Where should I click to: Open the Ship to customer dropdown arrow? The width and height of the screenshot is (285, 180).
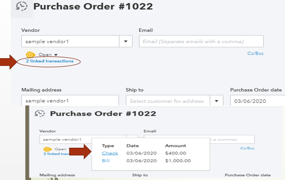pos(216,101)
